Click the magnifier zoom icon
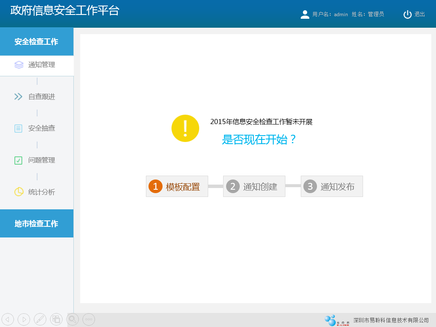The width and height of the screenshot is (436, 327). [73, 319]
